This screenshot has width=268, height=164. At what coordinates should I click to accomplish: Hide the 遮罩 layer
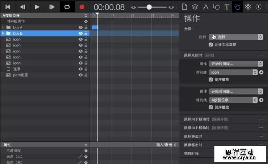pos(80,69)
